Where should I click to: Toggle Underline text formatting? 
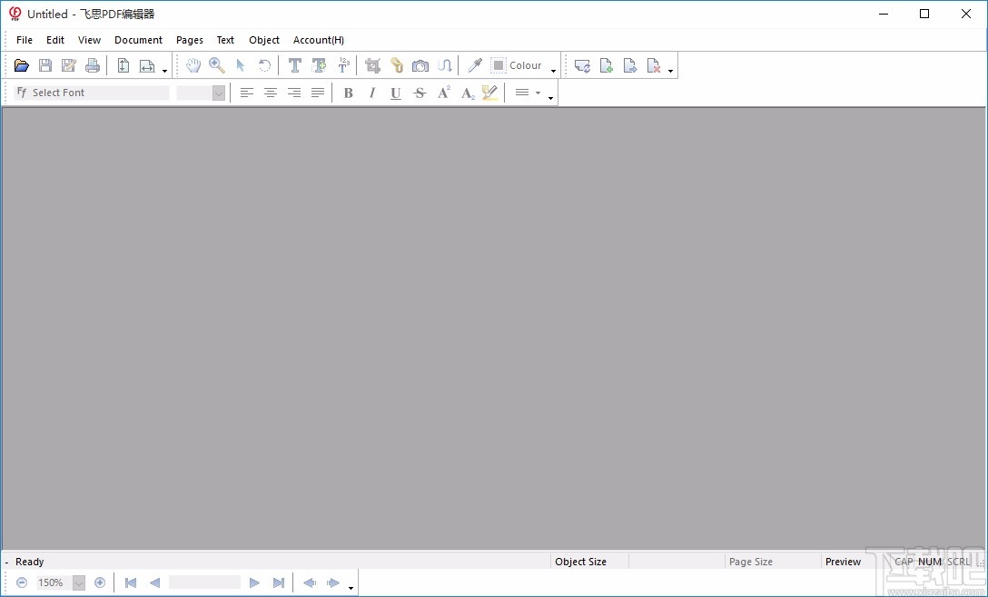click(395, 93)
